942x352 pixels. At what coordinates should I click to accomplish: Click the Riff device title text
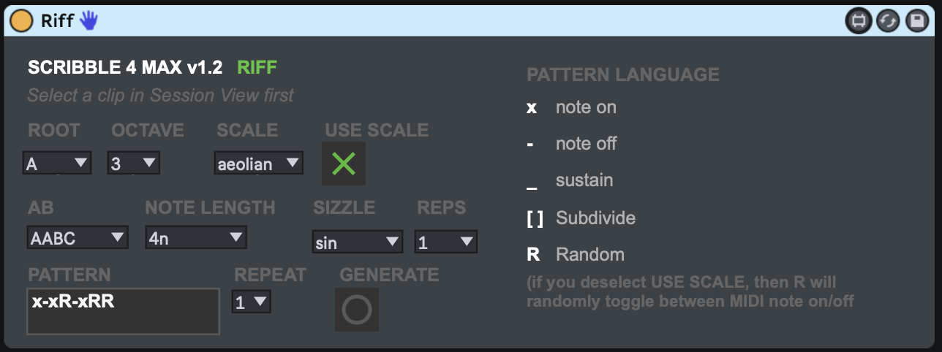(57, 20)
